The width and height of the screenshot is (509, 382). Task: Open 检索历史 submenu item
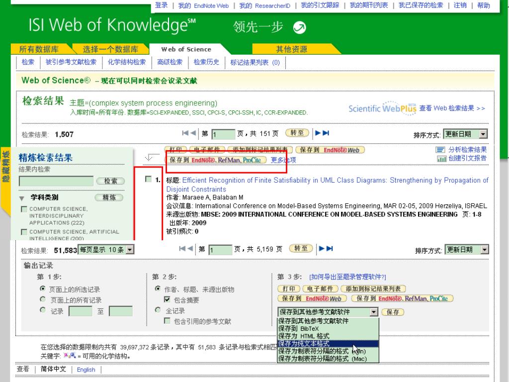coord(206,62)
